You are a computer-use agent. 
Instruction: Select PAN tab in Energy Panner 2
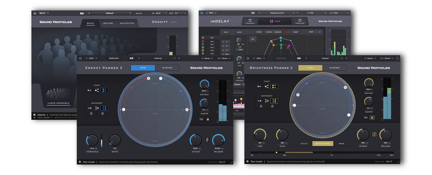click(143, 68)
